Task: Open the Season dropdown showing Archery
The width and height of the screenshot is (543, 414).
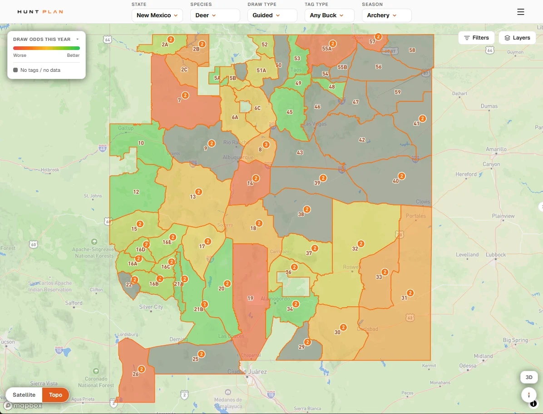Action: point(386,15)
